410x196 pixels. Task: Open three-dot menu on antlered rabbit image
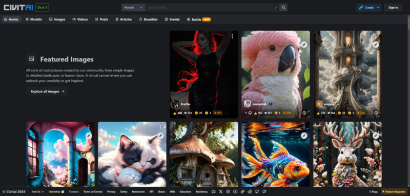[x=376, y=127]
